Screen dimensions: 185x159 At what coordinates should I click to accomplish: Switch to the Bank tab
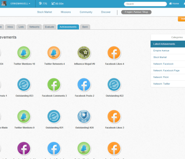85,27
